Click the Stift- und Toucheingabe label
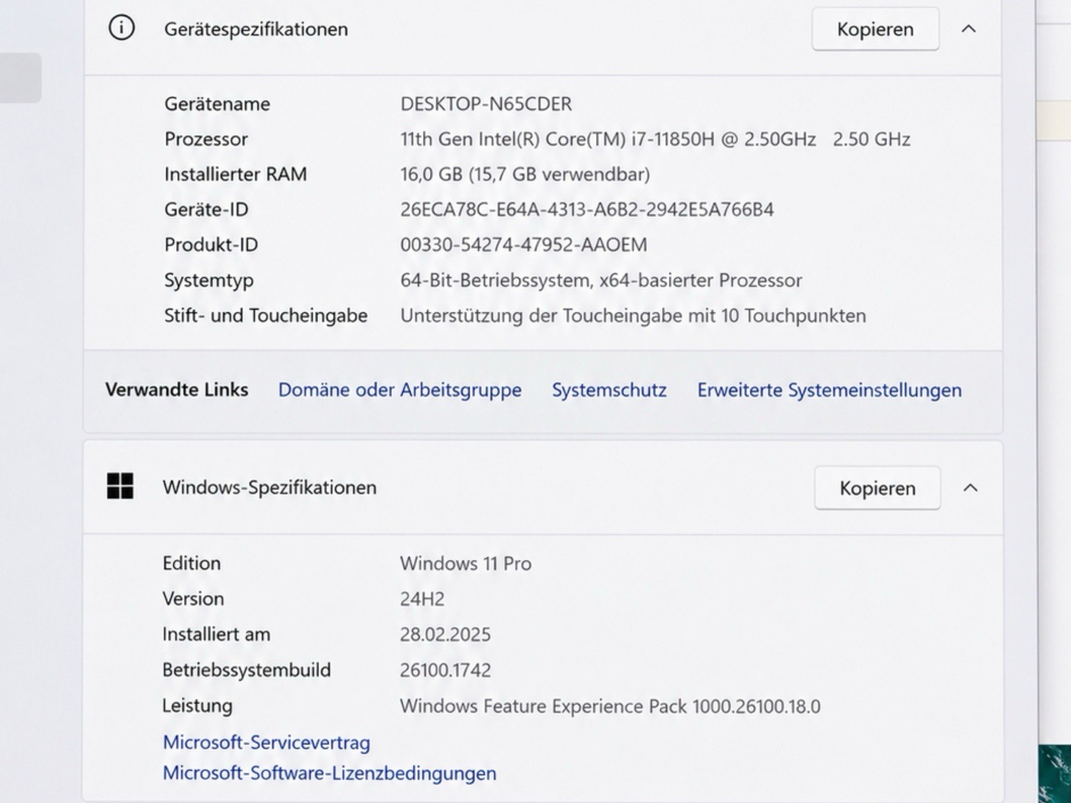 point(266,315)
